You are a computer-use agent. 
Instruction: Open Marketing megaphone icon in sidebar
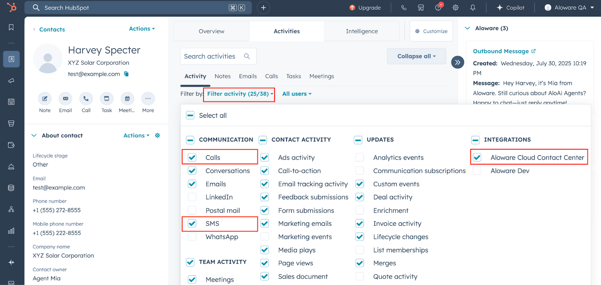coord(11,81)
